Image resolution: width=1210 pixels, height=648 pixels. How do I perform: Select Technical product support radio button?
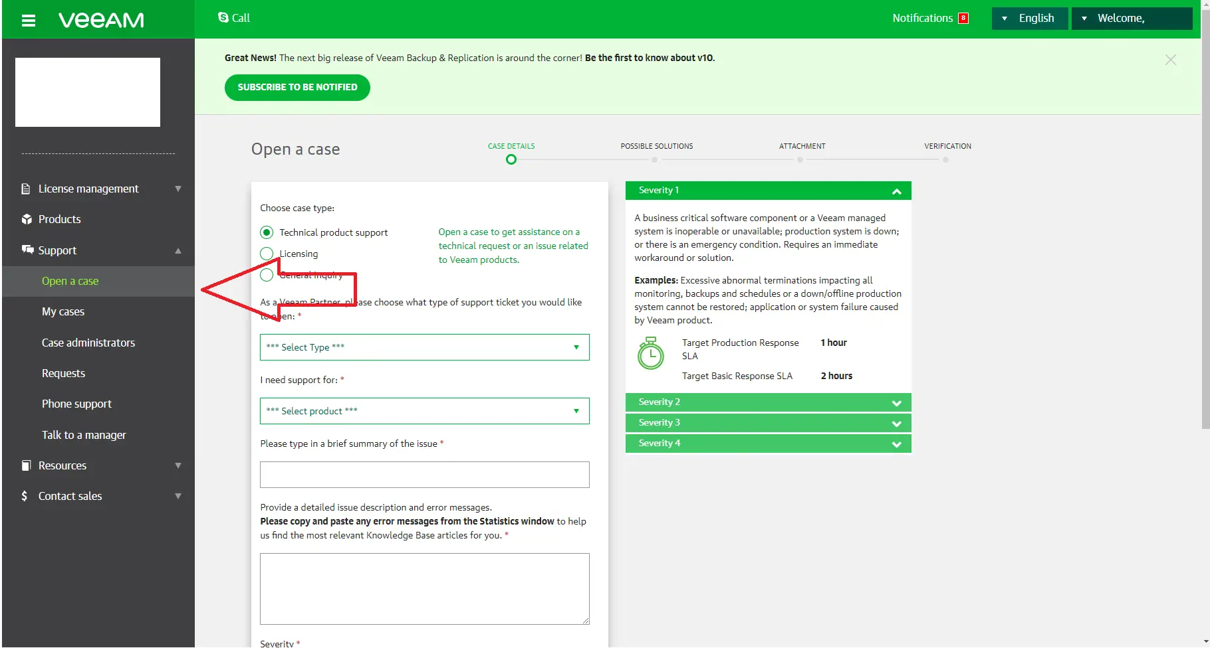(x=267, y=232)
